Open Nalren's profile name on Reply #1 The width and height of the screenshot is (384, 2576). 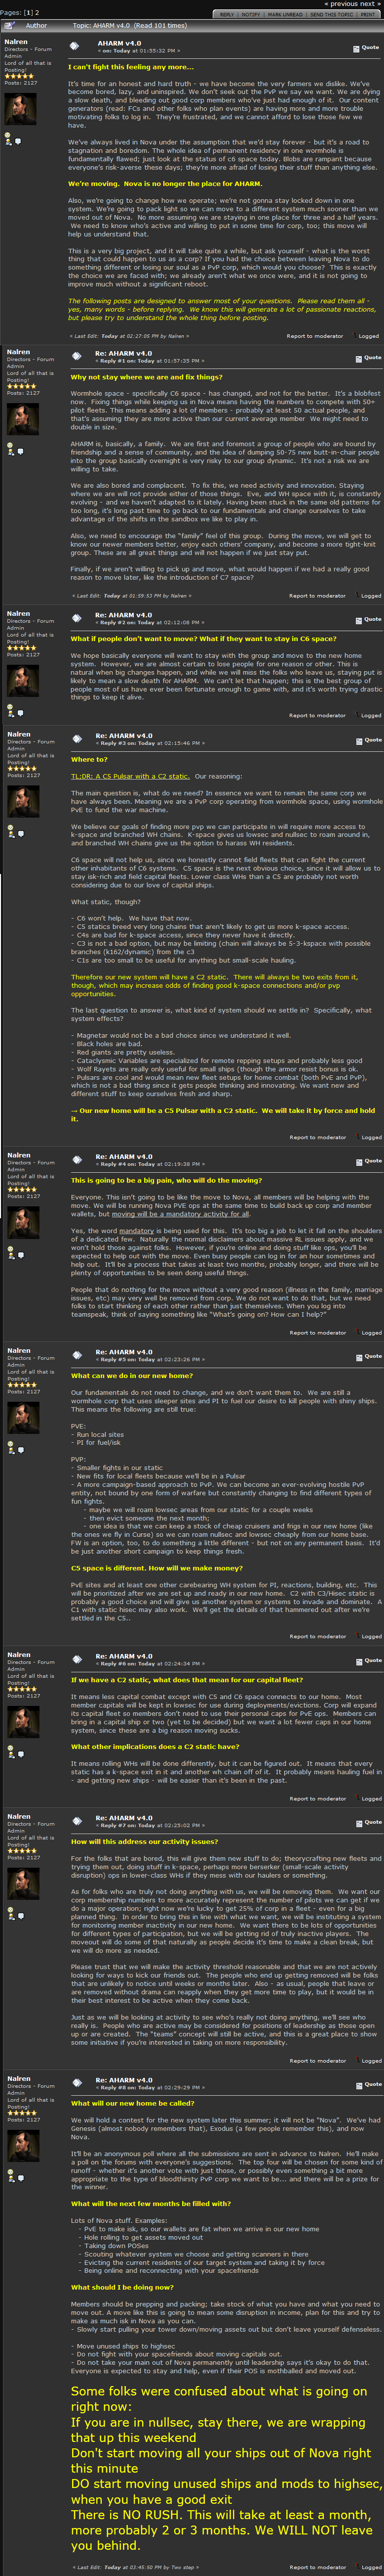click(18, 352)
